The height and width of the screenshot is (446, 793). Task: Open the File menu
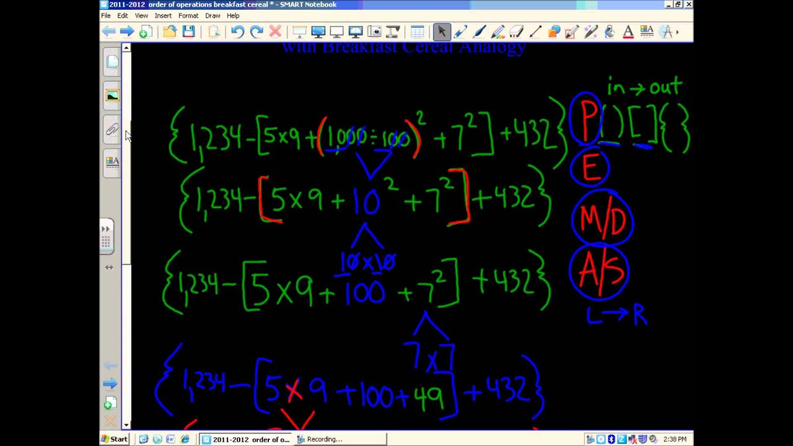click(x=106, y=15)
